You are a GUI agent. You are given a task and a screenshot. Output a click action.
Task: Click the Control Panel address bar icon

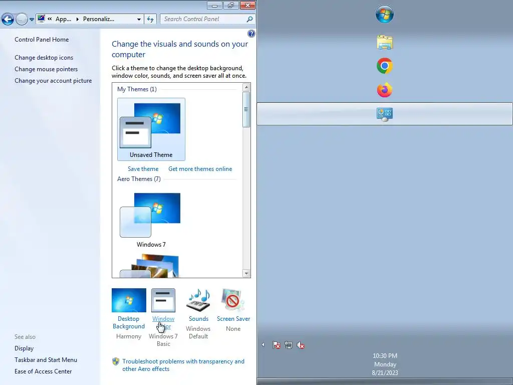click(41, 19)
